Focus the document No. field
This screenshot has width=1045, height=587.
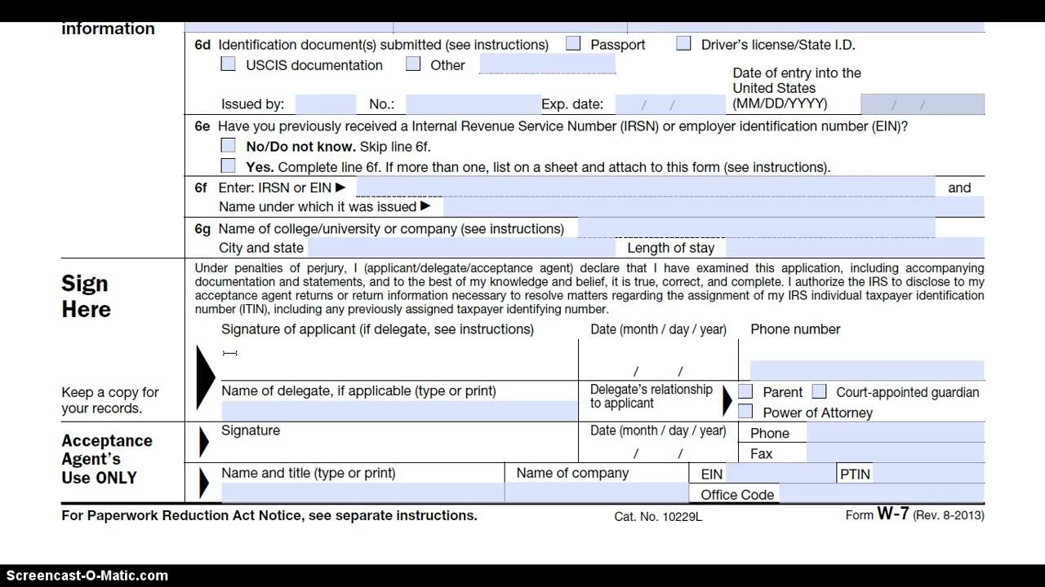tap(473, 104)
